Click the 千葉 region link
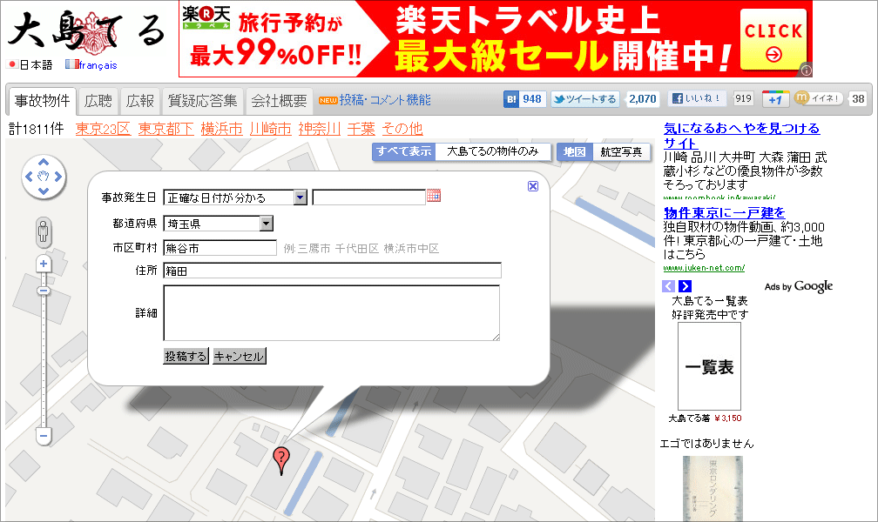This screenshot has height=522, width=878. pyautogui.click(x=361, y=130)
